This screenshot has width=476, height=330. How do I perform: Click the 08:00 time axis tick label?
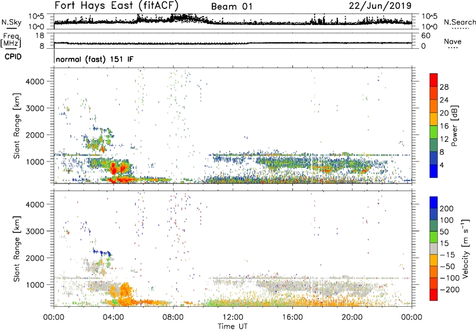173,317
